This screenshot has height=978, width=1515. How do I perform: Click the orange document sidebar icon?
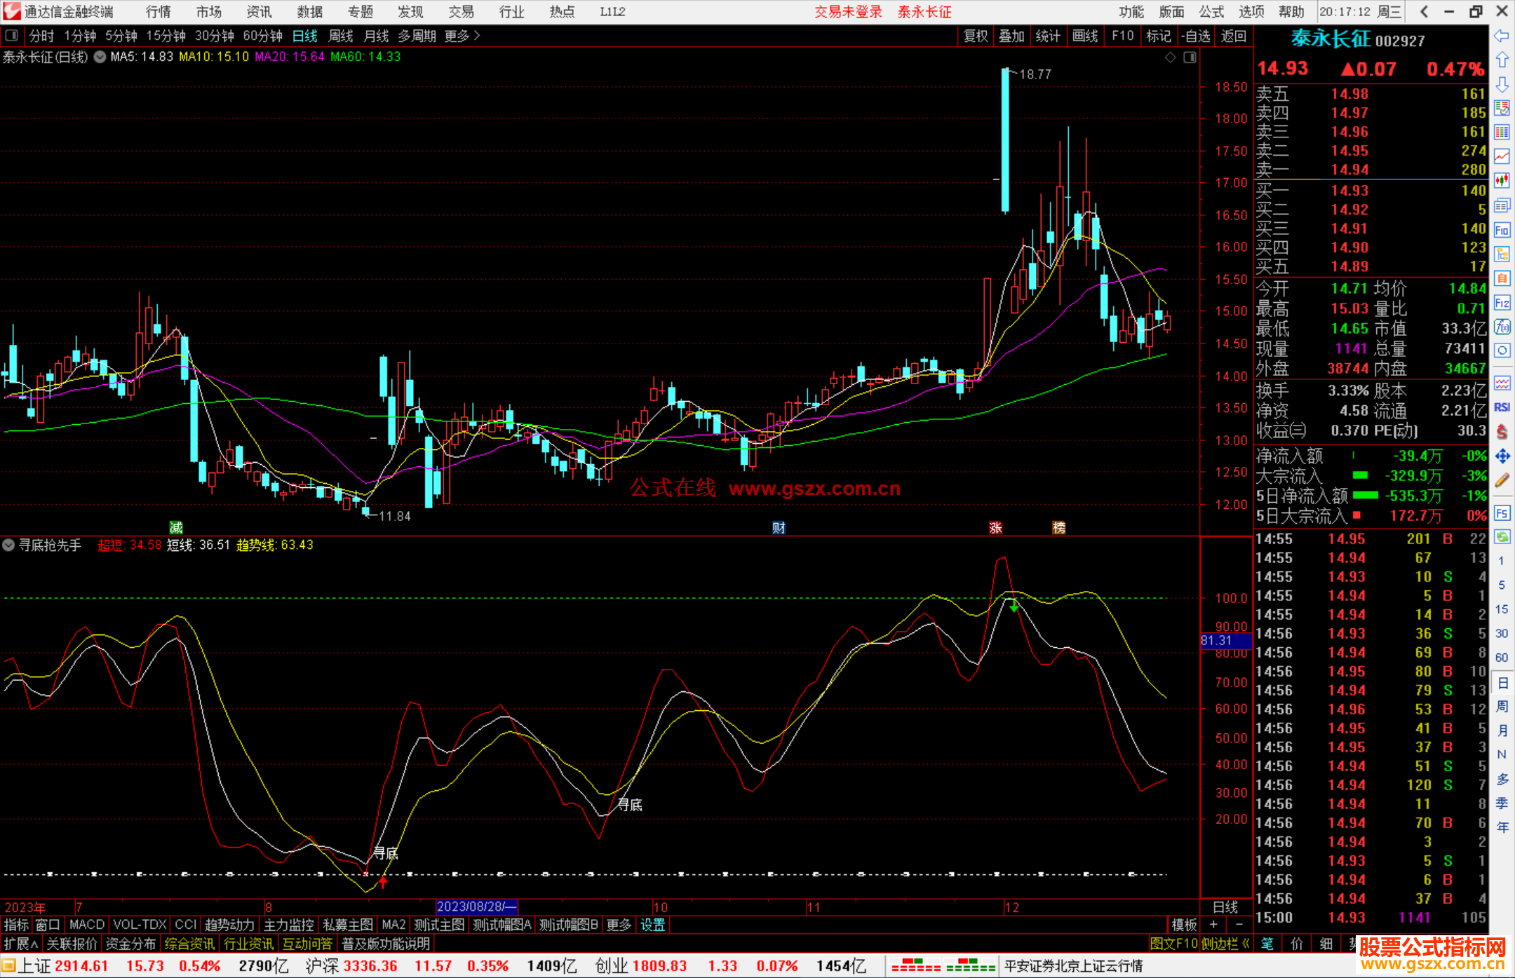click(x=1502, y=278)
